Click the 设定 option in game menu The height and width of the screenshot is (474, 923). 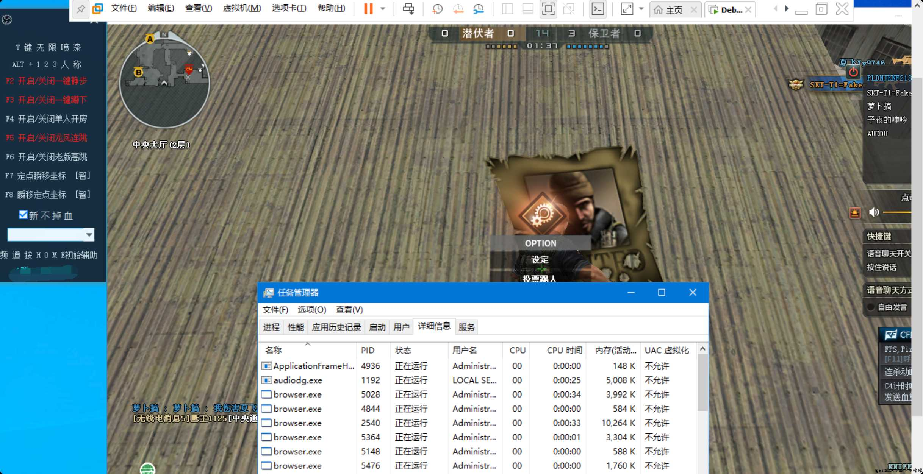tap(540, 260)
